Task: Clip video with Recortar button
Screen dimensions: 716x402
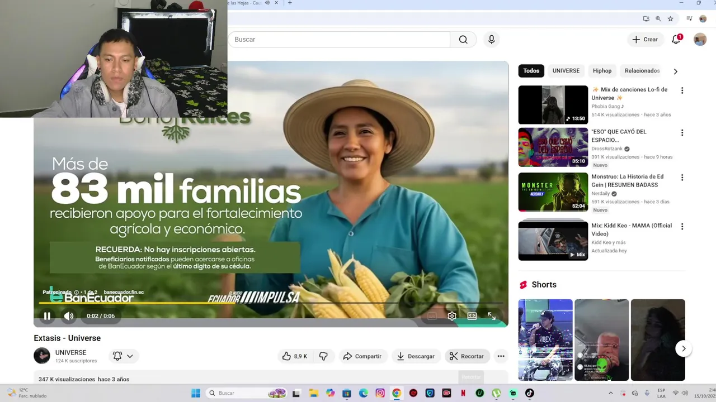Action: coord(467,356)
